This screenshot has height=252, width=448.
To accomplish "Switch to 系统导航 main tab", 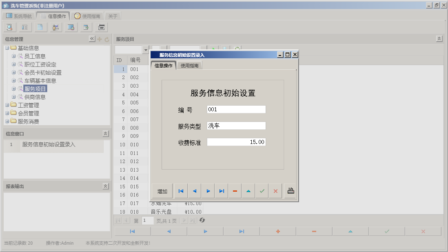I will pyautogui.click(x=19, y=16).
